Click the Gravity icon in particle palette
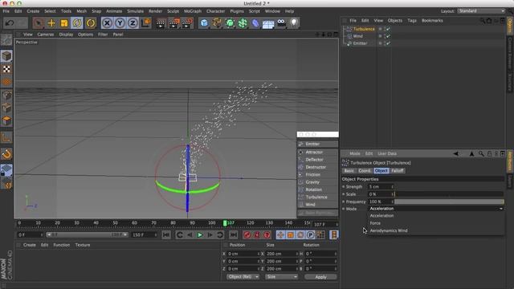The image size is (514, 289). (x=301, y=182)
